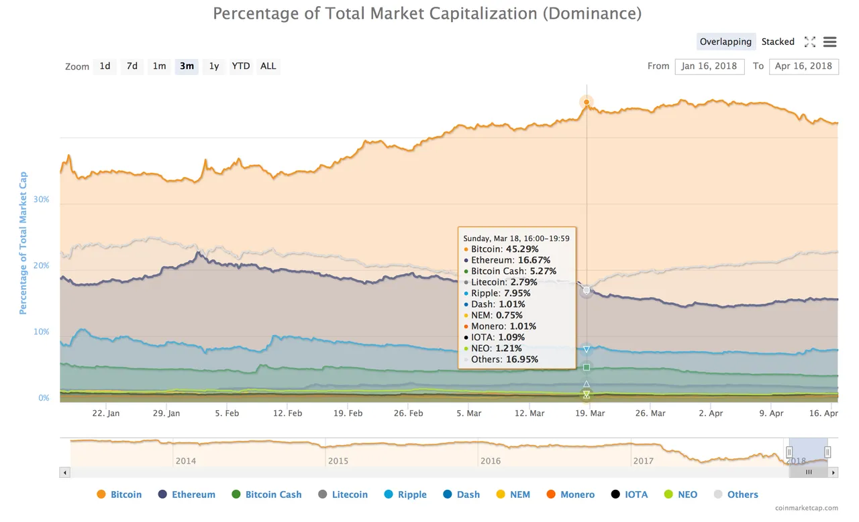The width and height of the screenshot is (859, 522).
Task: Click the NEM yellow legend dot
Action: click(501, 495)
